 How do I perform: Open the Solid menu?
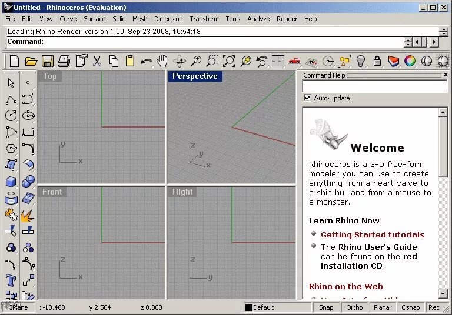coord(119,19)
